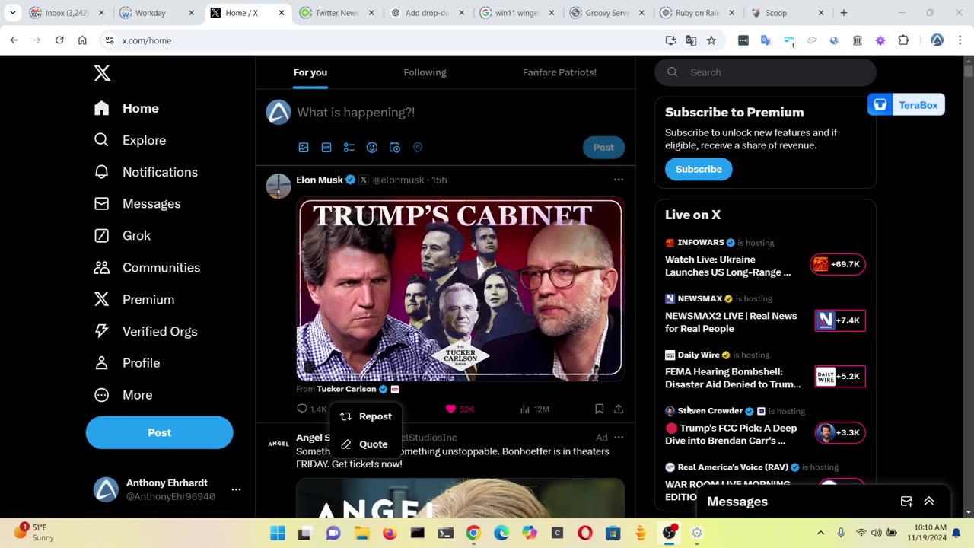Screen dimensions: 974x548
Task: Open the Trump's Cabinet video thumbnail
Action: click(x=460, y=288)
